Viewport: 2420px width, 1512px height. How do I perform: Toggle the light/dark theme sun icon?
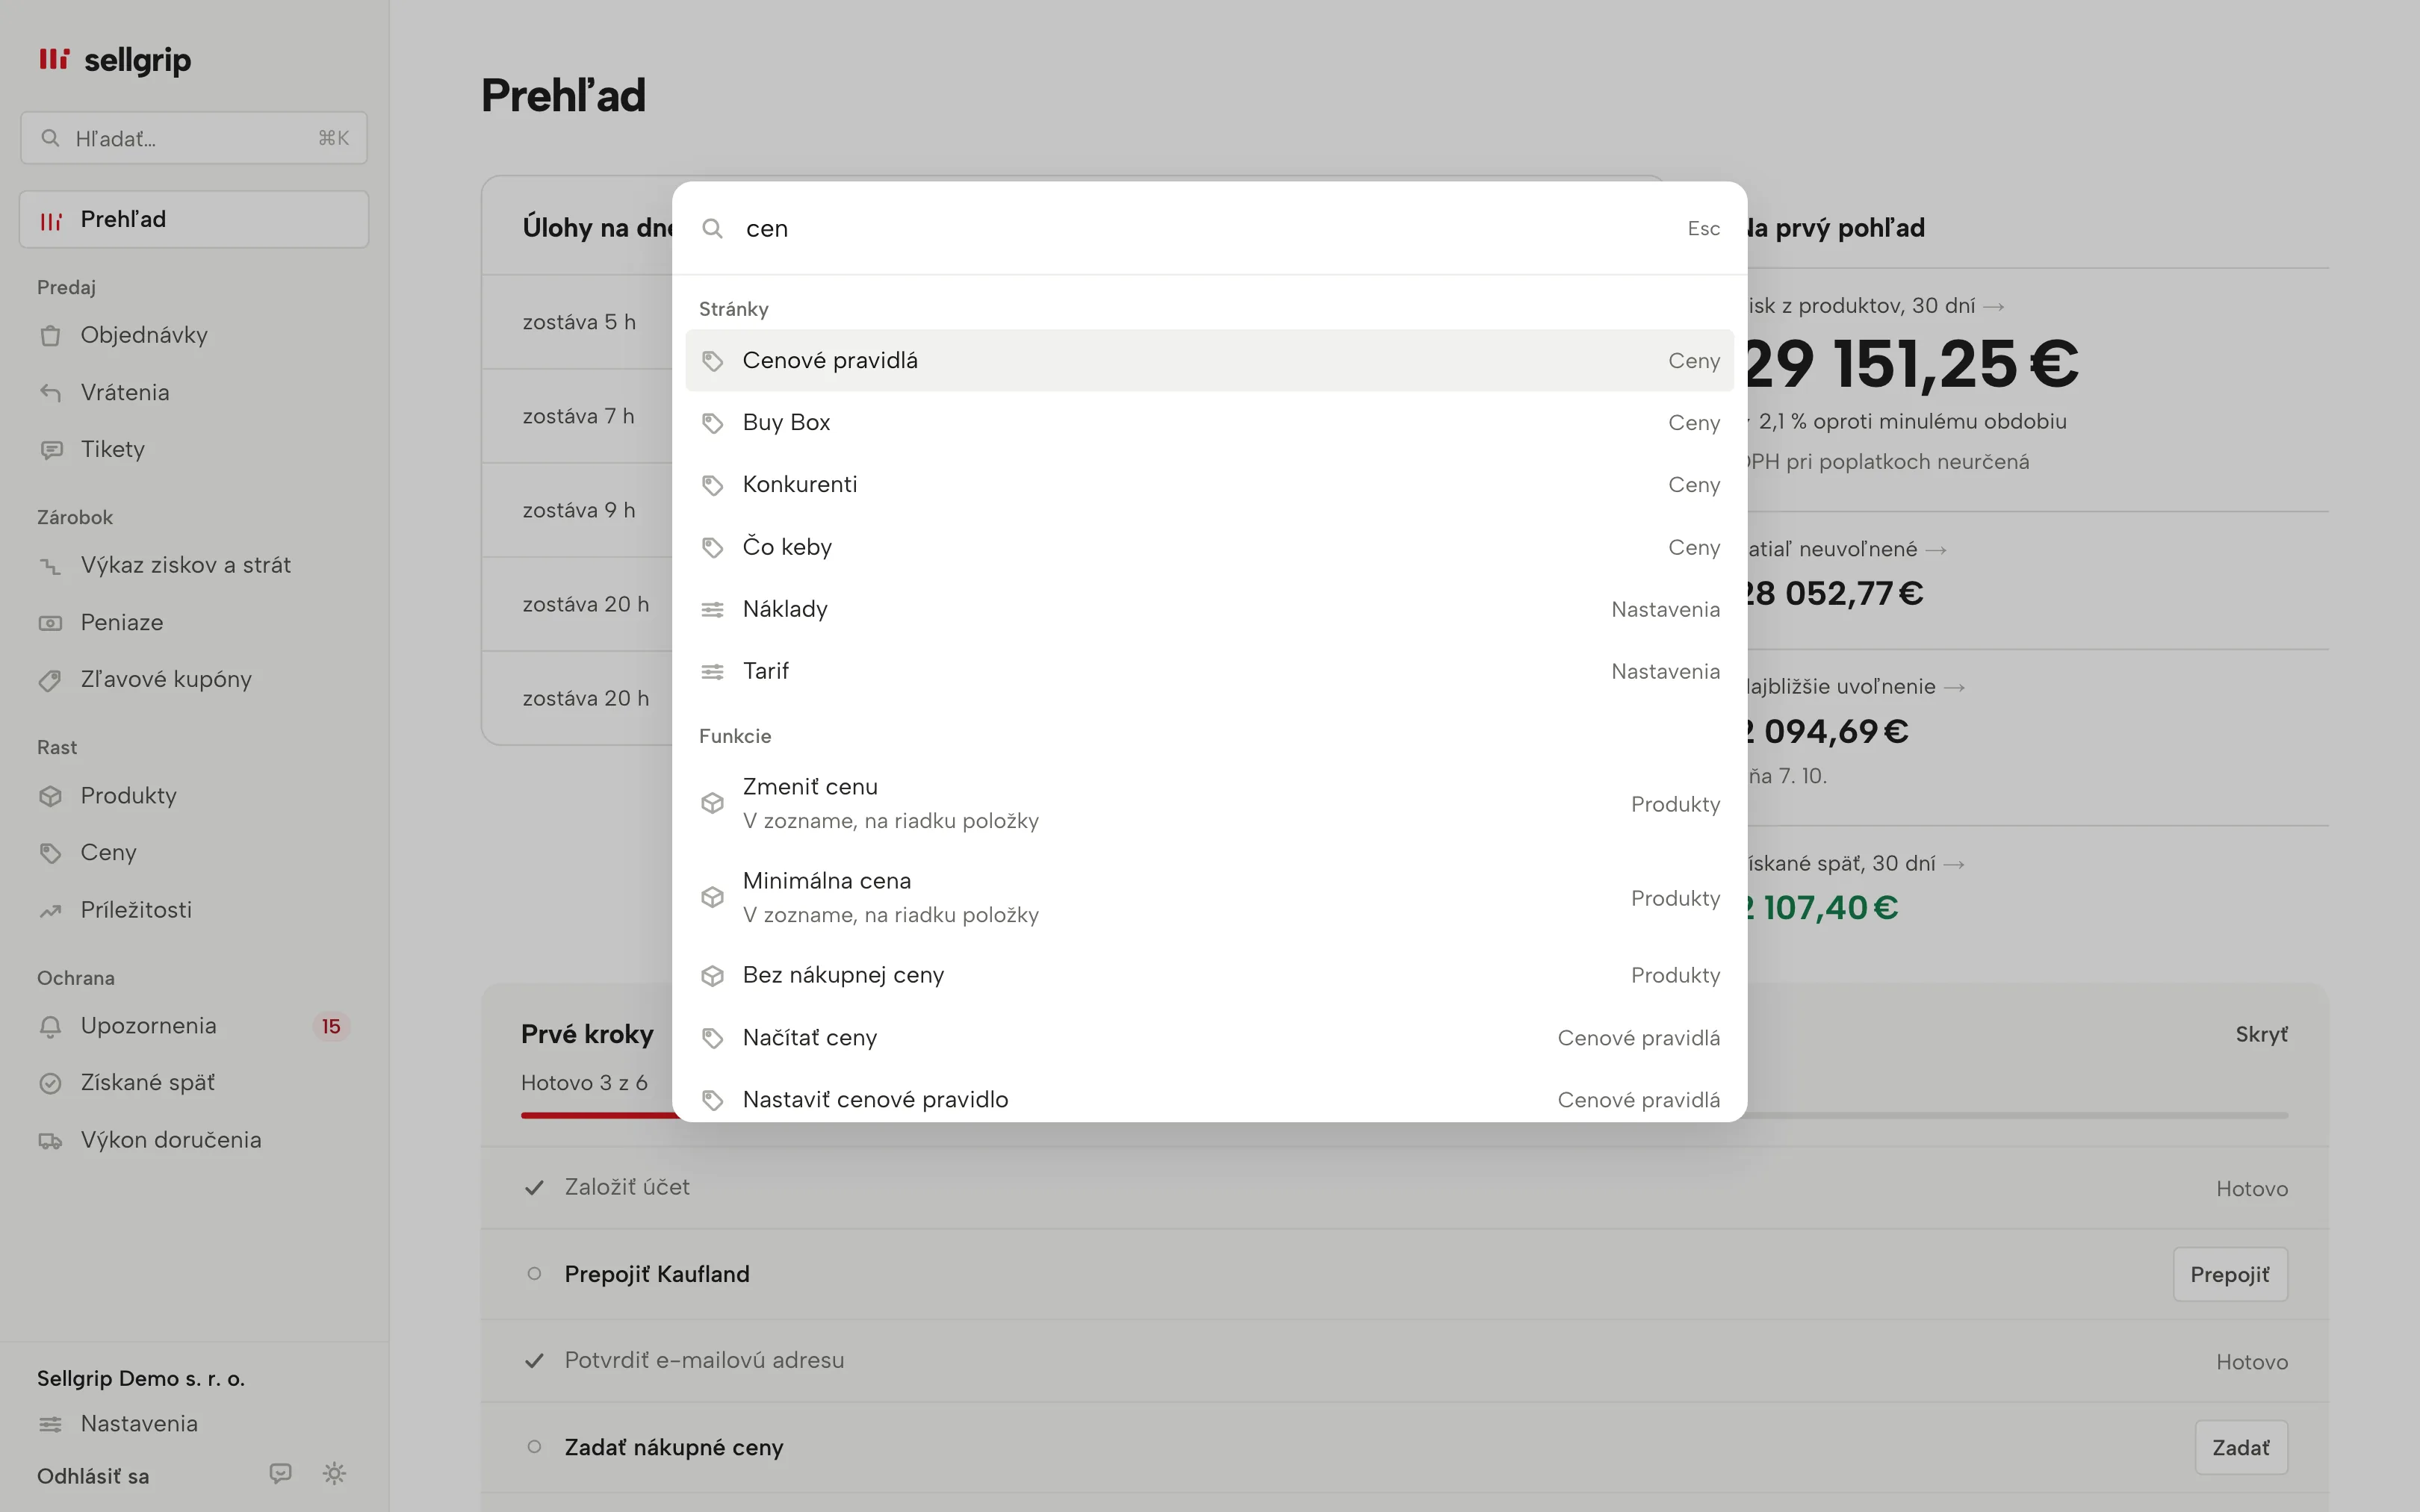pyautogui.click(x=334, y=1473)
